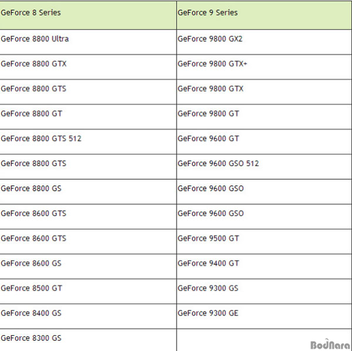This screenshot has height=351, width=352.
Task: Click the GeForce 8800 Ultra cell
Action: (x=88, y=42)
